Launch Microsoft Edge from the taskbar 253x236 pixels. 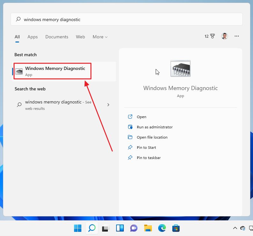[162, 228]
